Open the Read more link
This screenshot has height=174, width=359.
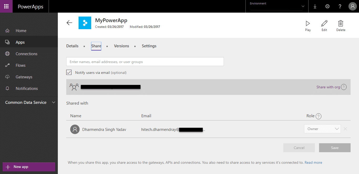(313, 163)
